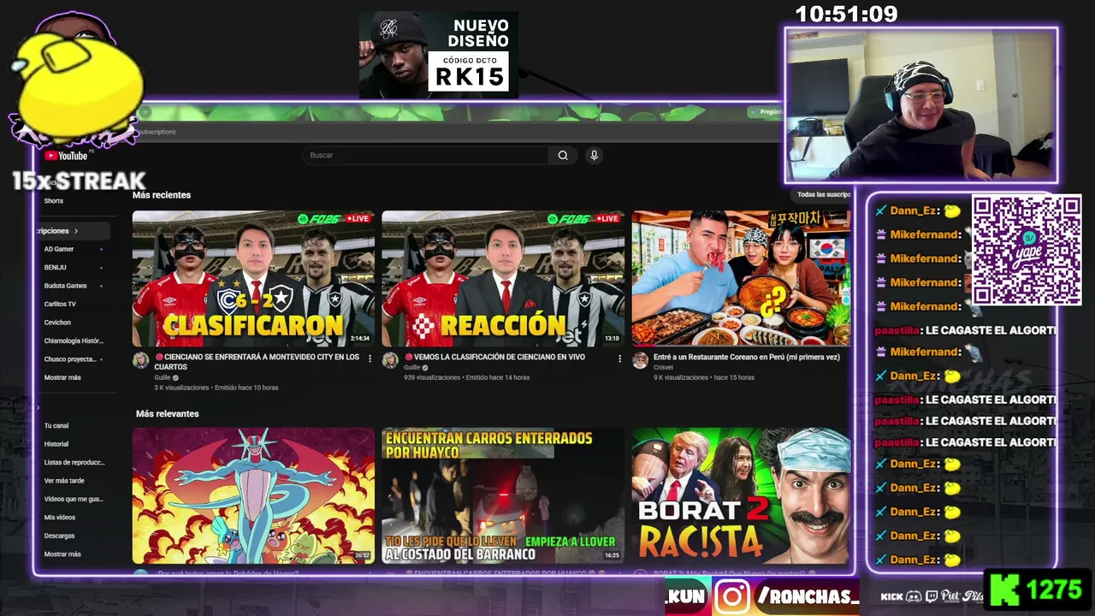Click title CIENCIANO SE ENFRENTARÁ A MONTEVIDEO CITY

tap(257, 362)
